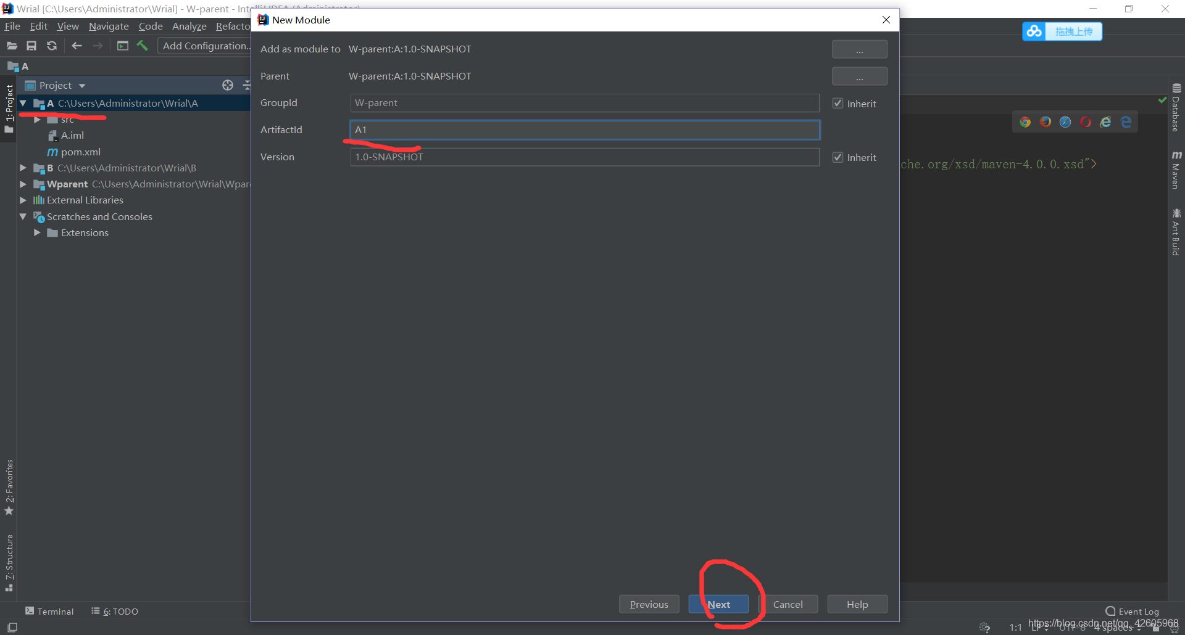Click Next in New Module dialog
Screen dimensions: 1185x635
tap(718, 604)
